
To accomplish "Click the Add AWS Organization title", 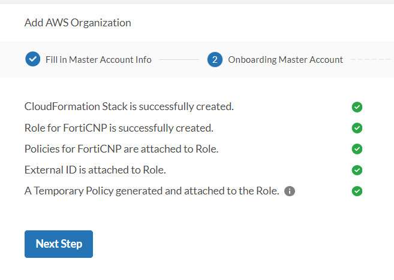I will point(77,23).
